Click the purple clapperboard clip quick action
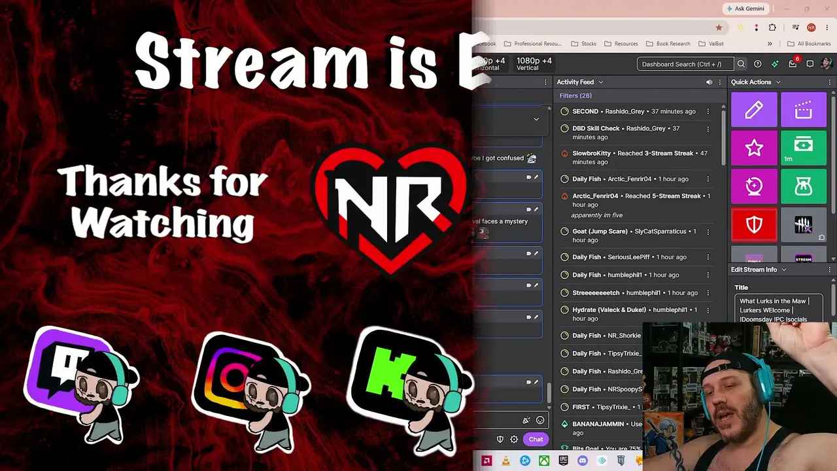Viewport: 837px width, 471px height. tap(804, 110)
